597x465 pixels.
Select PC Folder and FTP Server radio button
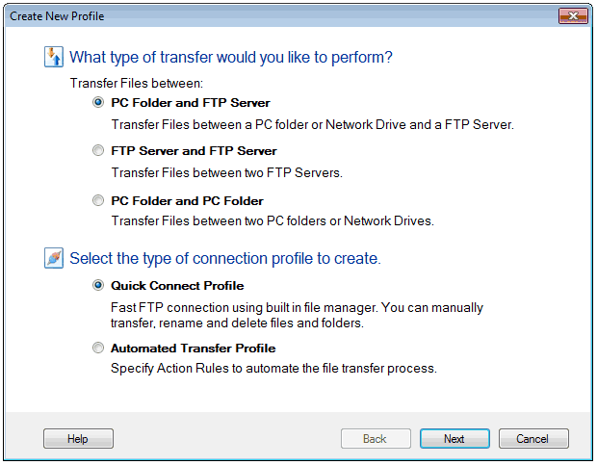[98, 103]
